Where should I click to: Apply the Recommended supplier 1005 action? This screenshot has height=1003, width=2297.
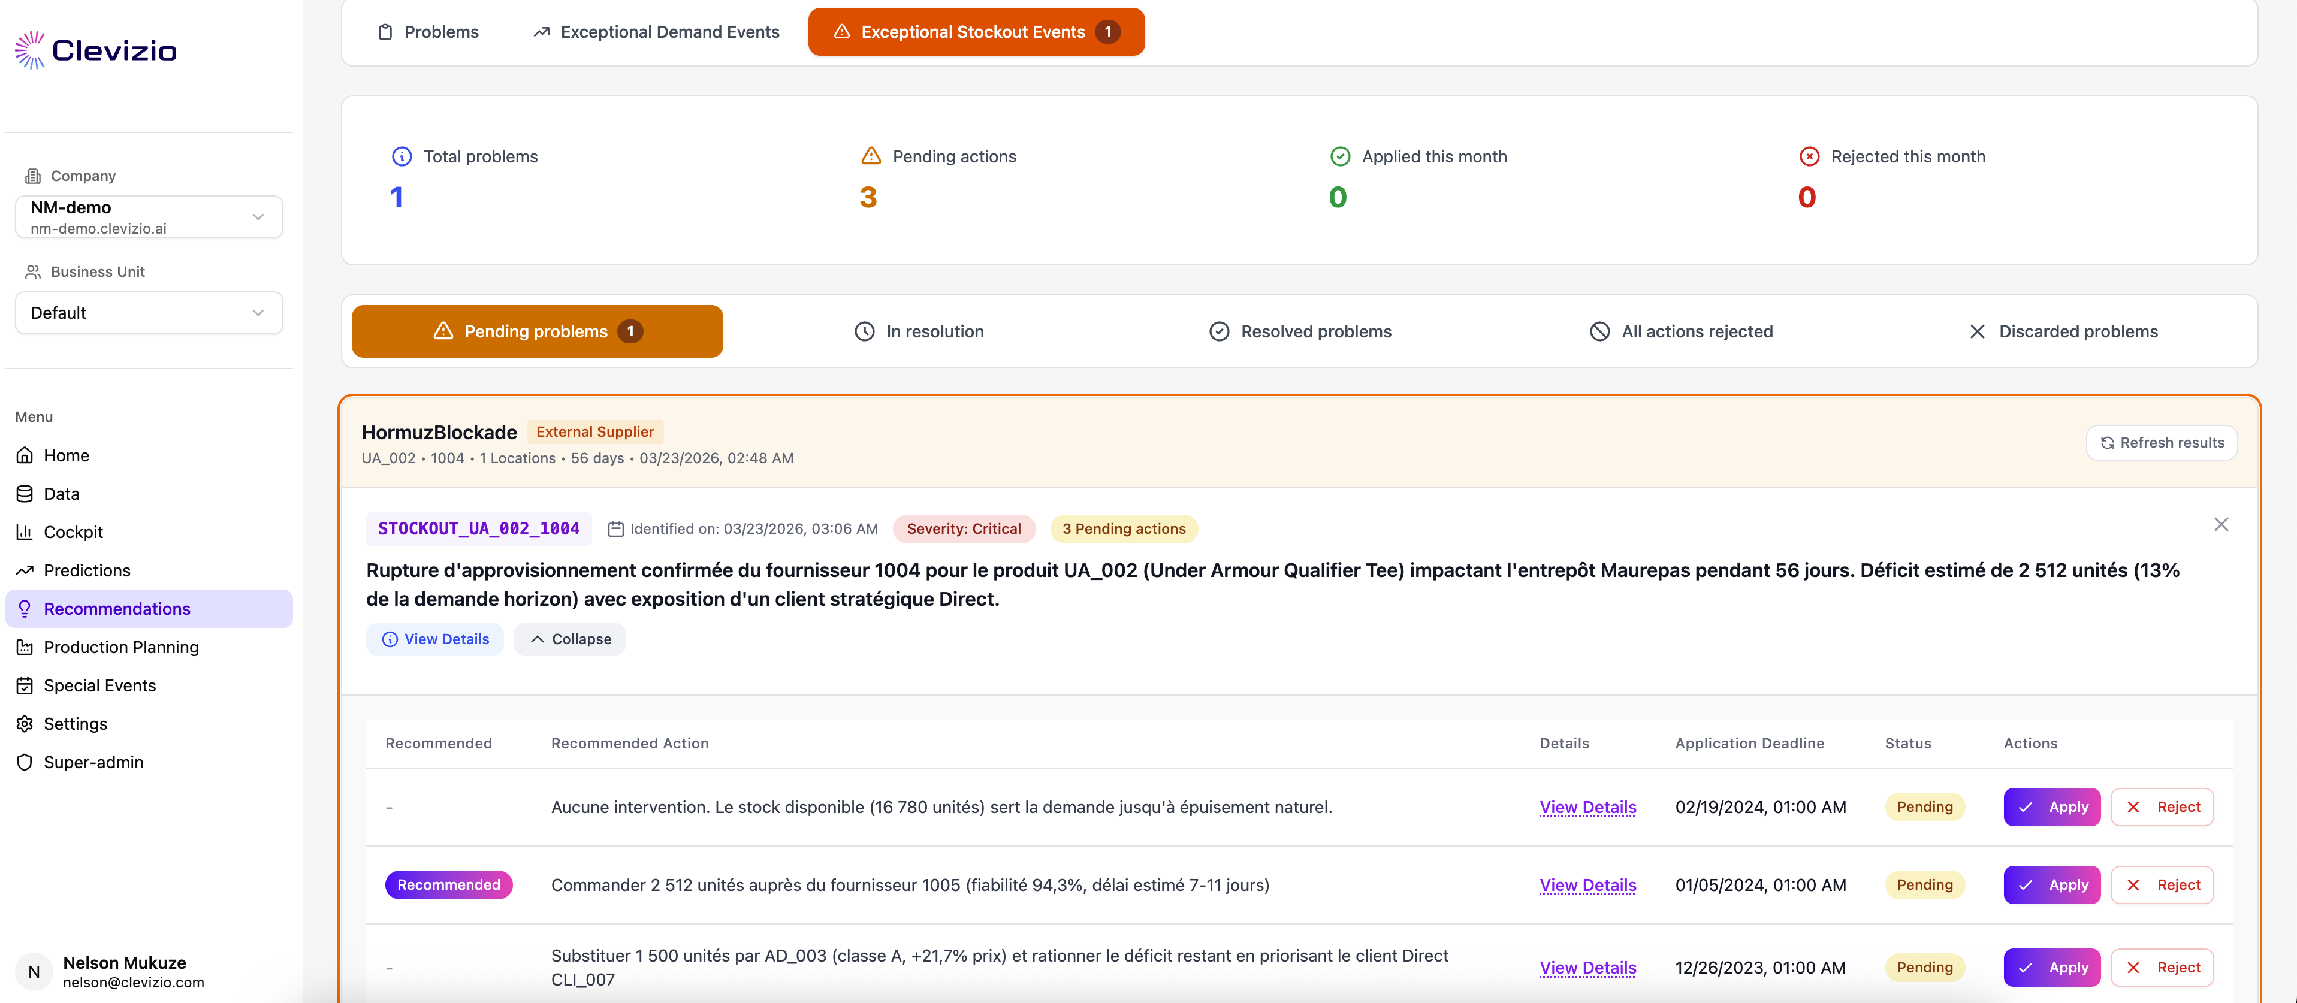tap(2051, 886)
